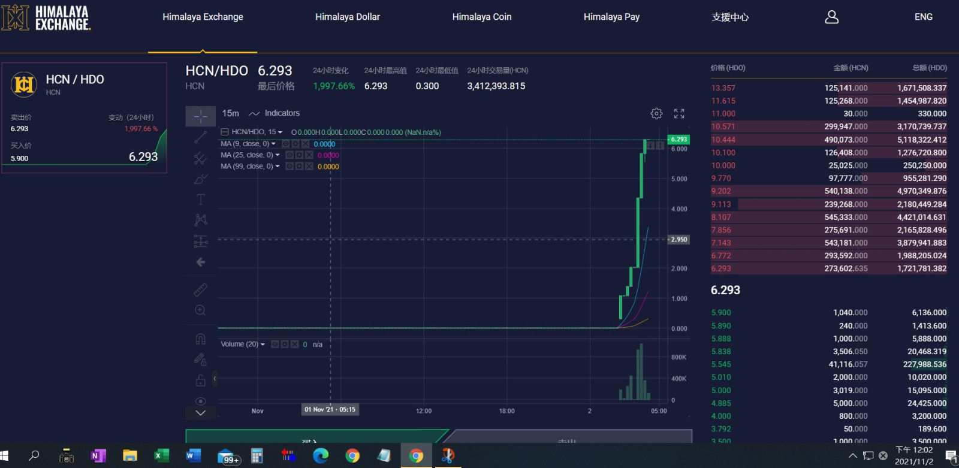The height and width of the screenshot is (468, 959).
Task: Open Microsoft Edge from the taskbar
Action: pos(321,456)
